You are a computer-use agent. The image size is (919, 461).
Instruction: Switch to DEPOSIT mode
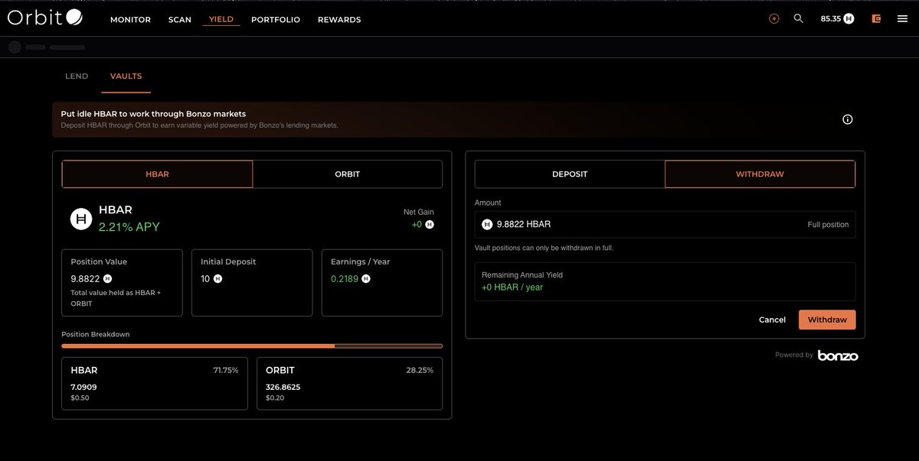pos(570,174)
